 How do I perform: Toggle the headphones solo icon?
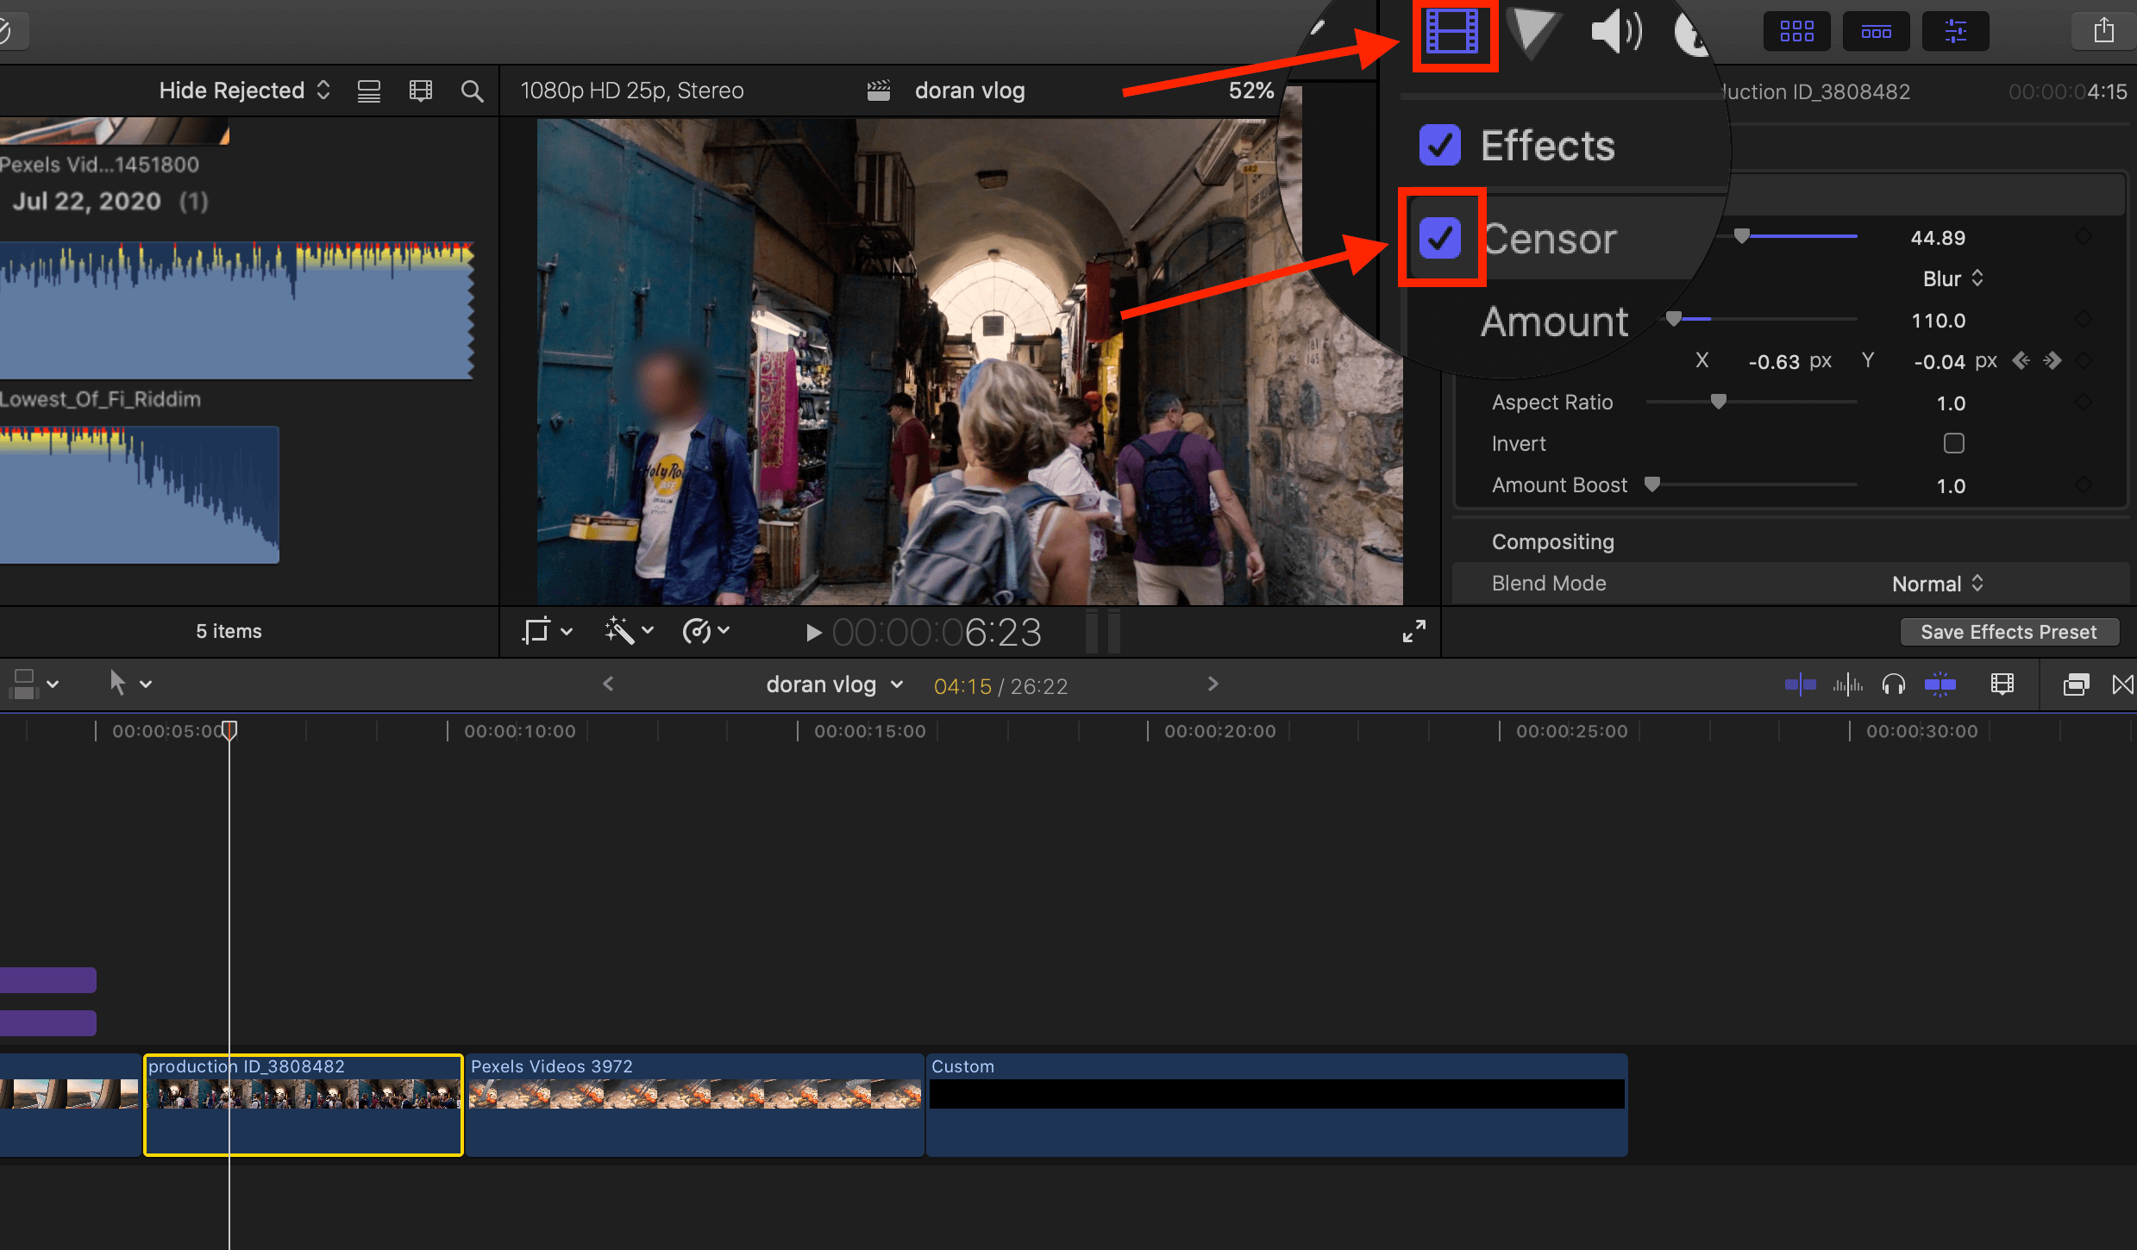click(1893, 684)
